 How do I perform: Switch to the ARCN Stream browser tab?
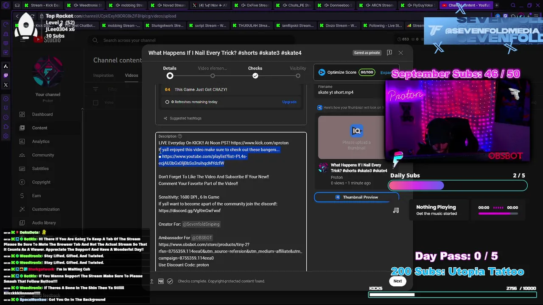coord(377,6)
